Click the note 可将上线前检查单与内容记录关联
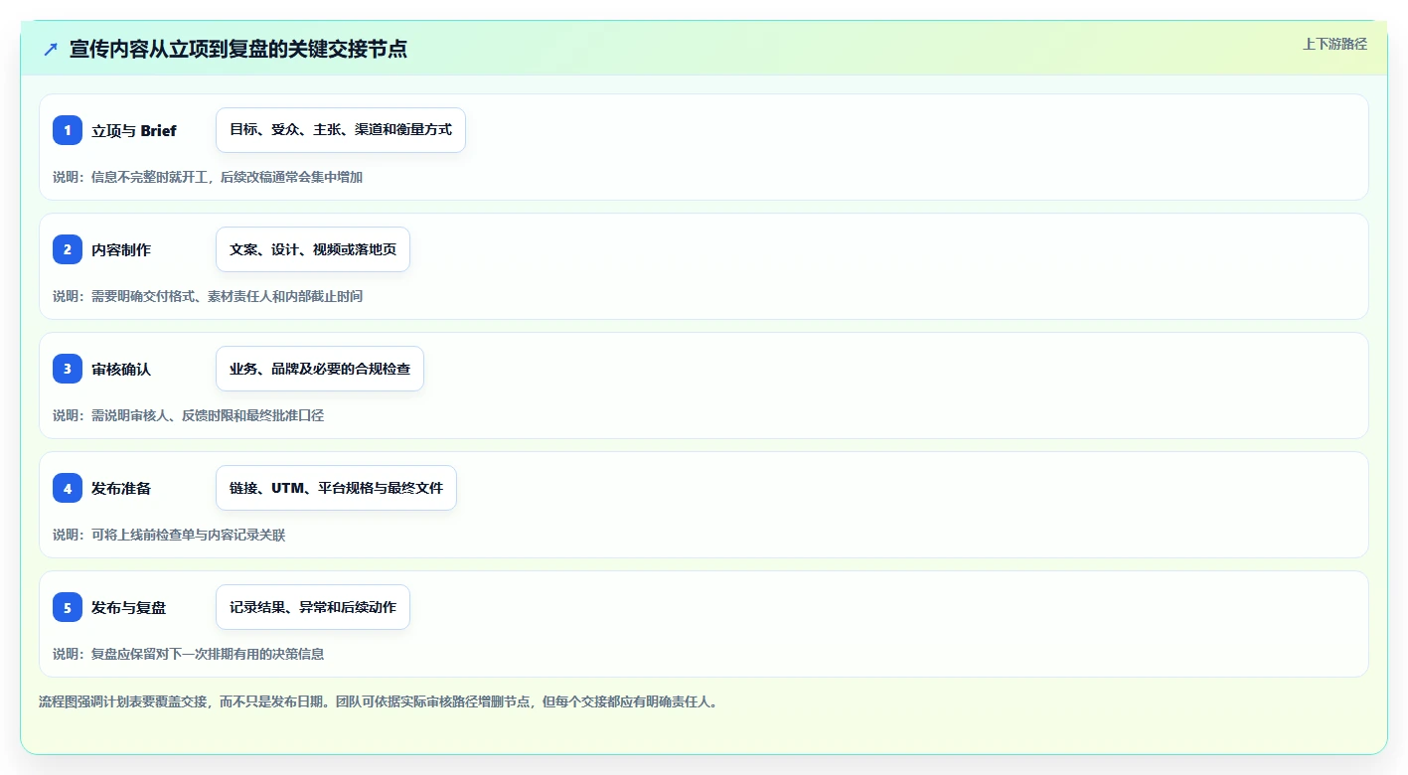The image size is (1408, 775). point(188,535)
